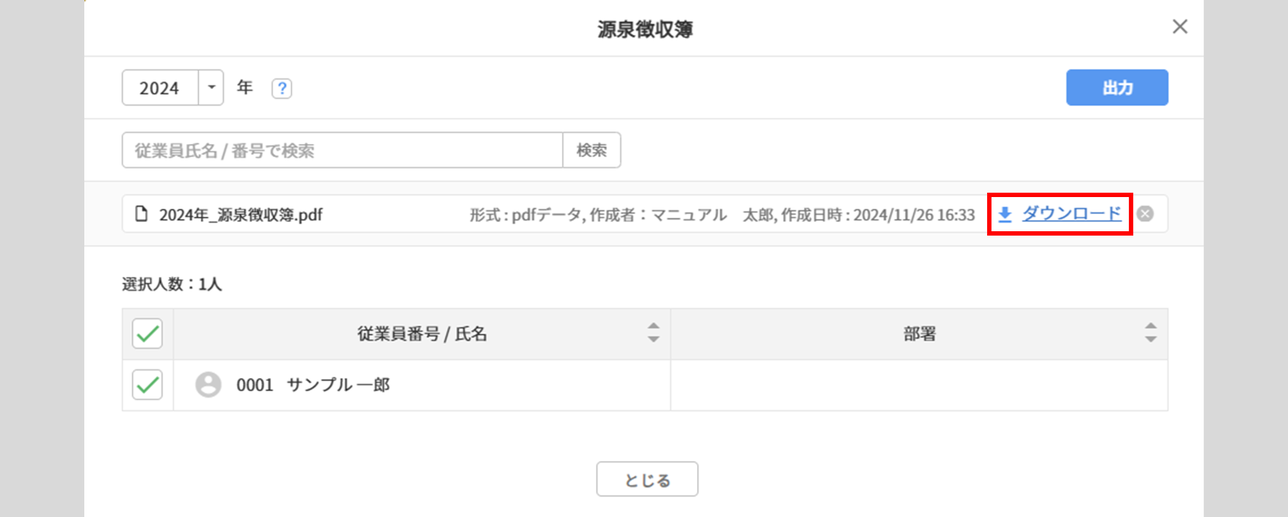Focus the 従業員氏名 / 番号で検索 search field

pos(342,150)
